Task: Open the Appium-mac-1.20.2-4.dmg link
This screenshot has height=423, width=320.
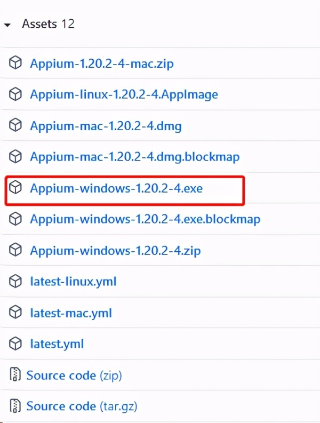Action: point(106,126)
